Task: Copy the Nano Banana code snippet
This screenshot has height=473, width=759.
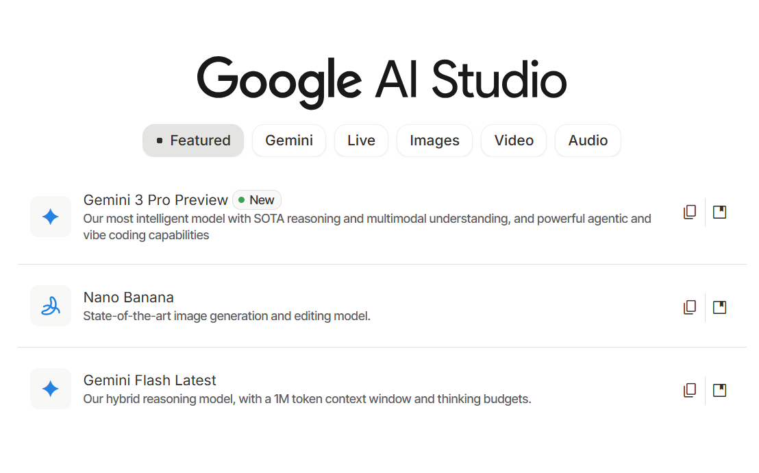Action: 690,307
